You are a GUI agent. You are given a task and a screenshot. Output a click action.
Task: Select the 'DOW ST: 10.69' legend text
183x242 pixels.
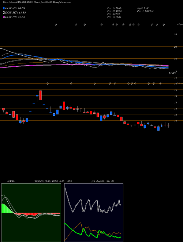(x=15, y=8)
